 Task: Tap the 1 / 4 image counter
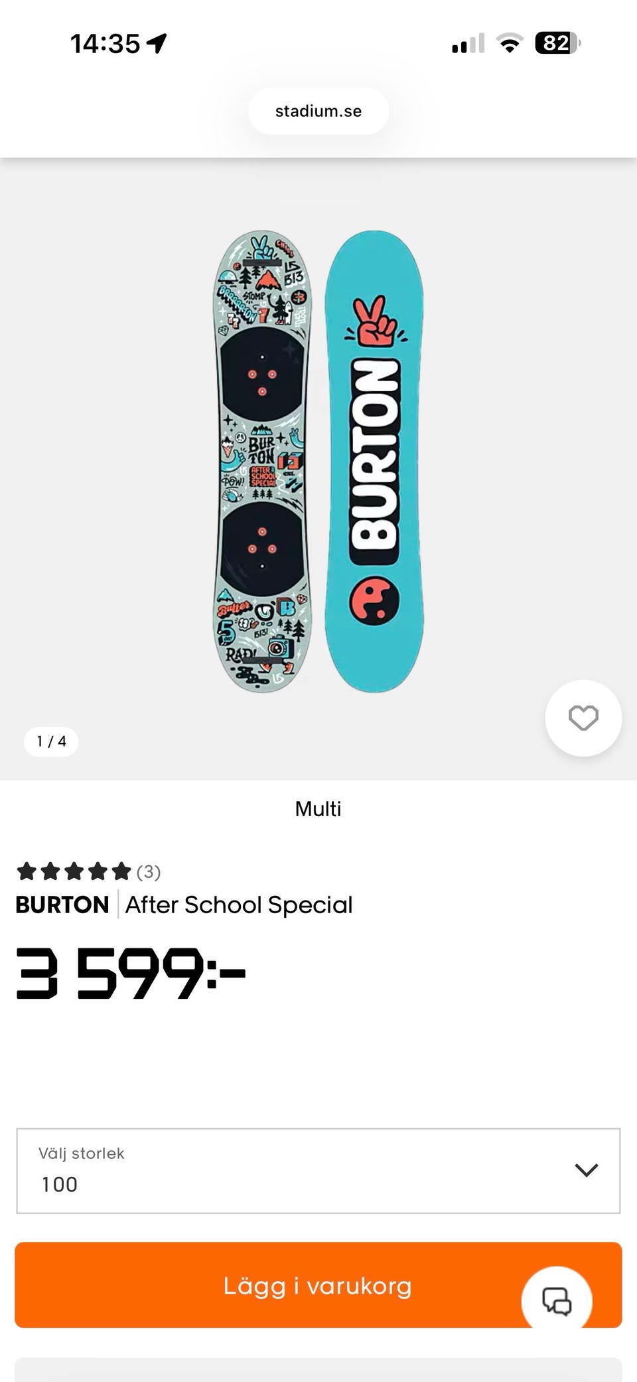click(x=51, y=741)
